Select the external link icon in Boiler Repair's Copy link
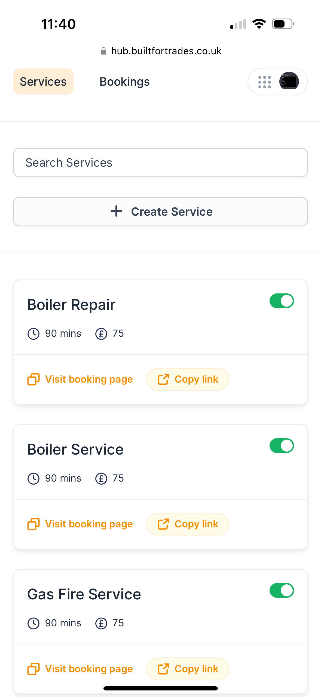The width and height of the screenshot is (321, 697). tap(164, 379)
